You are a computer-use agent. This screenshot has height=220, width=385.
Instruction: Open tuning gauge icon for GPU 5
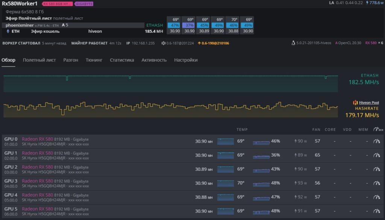pos(377,211)
